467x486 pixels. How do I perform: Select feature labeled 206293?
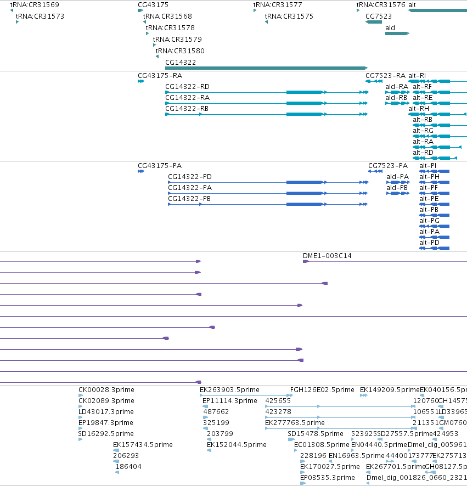click(x=126, y=456)
